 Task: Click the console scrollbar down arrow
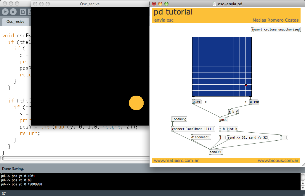303,187
